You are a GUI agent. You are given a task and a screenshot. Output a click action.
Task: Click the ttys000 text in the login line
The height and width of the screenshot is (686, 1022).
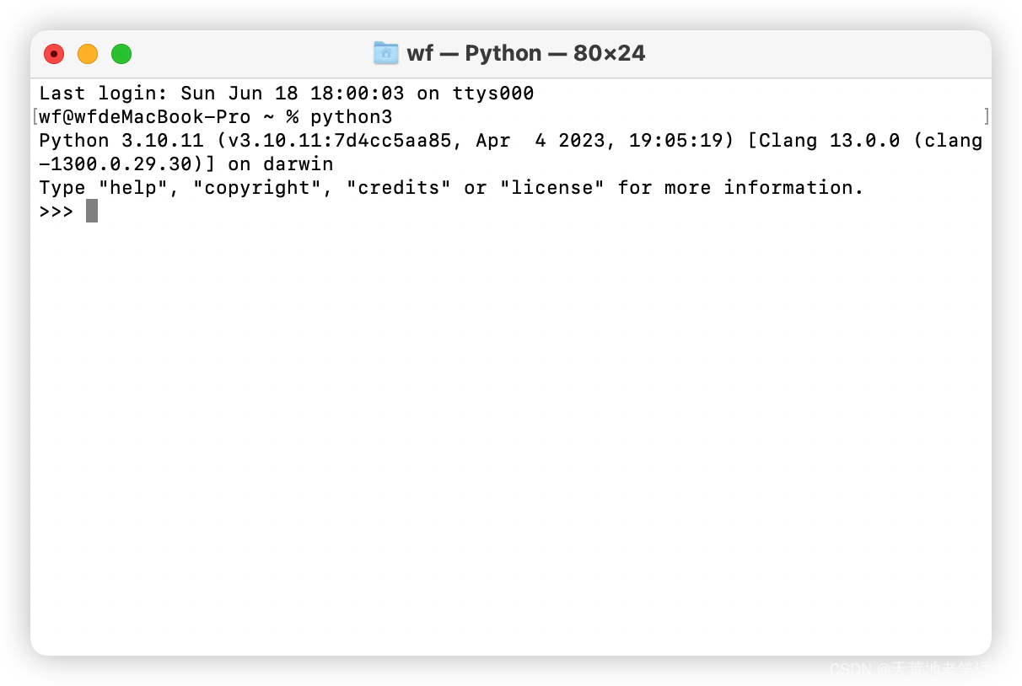tap(492, 93)
